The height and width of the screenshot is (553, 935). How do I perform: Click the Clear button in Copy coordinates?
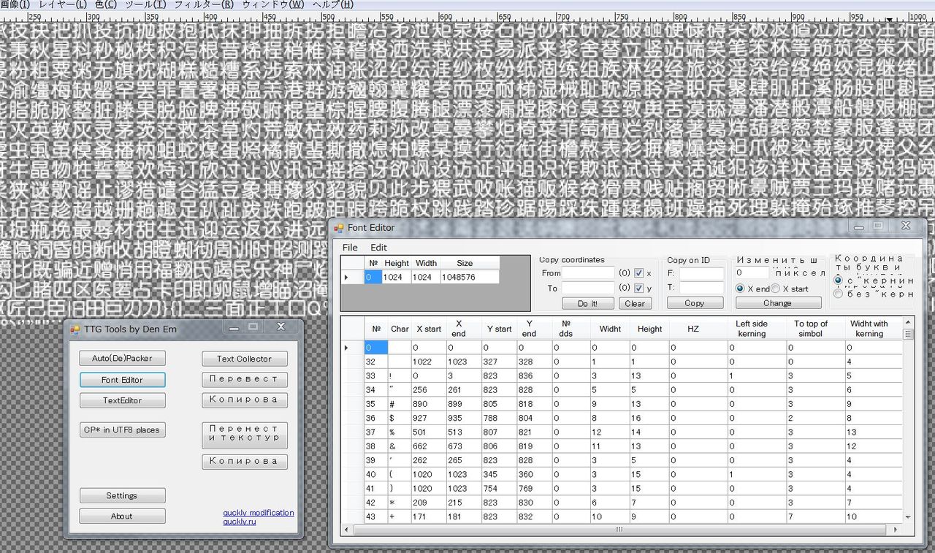point(636,303)
